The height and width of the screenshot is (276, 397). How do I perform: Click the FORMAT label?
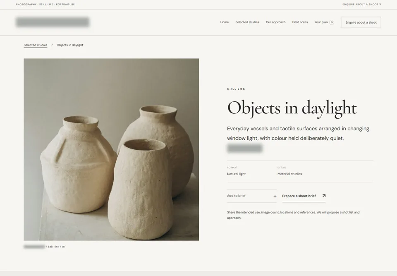click(232, 168)
